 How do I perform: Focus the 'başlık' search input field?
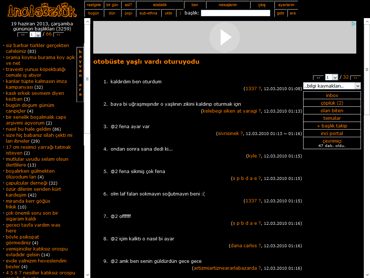click(x=235, y=13)
